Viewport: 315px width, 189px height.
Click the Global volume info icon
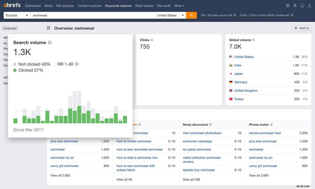coord(253,40)
